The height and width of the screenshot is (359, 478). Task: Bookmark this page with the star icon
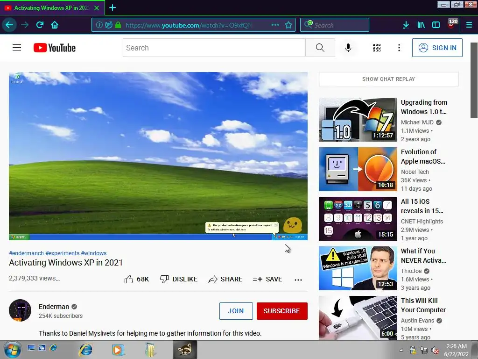tap(288, 25)
